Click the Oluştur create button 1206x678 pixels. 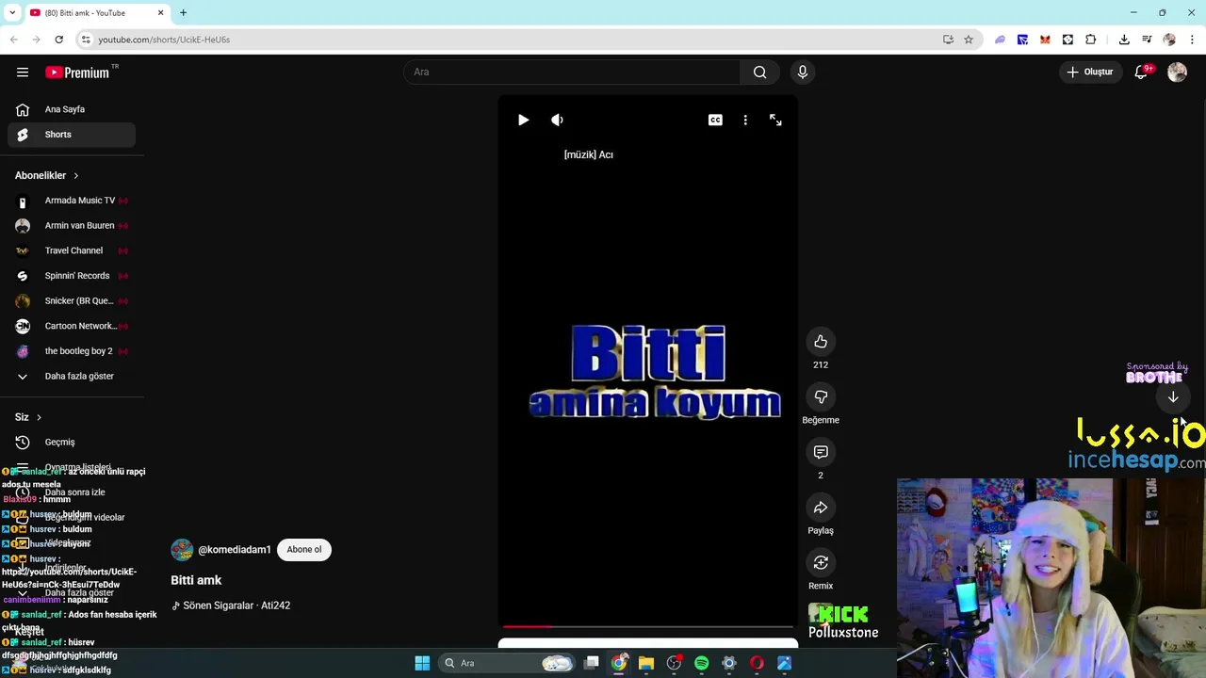pyautogui.click(x=1090, y=72)
